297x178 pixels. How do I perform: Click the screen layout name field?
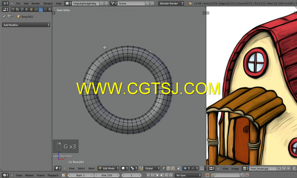point(85,3)
